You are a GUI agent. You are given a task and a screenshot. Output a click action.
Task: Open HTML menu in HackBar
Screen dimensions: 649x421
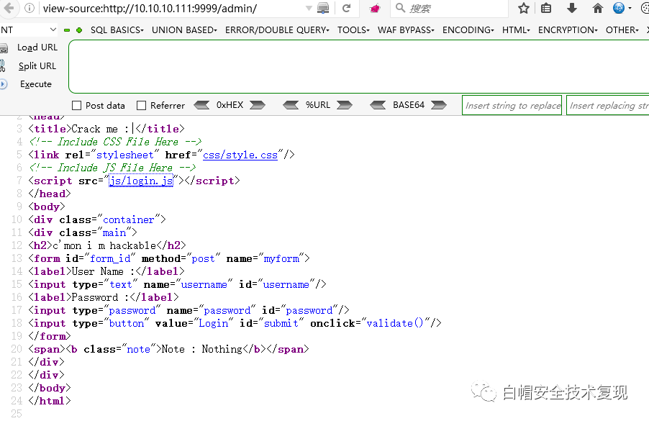pyautogui.click(x=516, y=30)
